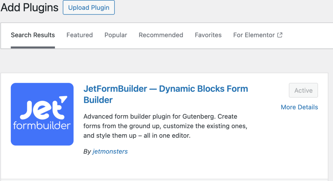The image size is (333, 181).
Task: Click the paper-plane arrow in Jet logo
Action: coord(63,99)
